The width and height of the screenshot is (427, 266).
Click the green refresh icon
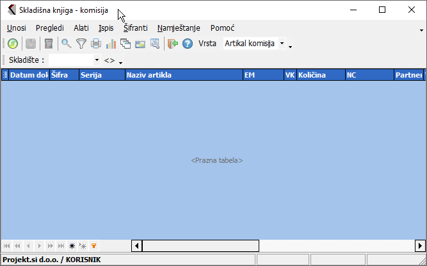(13, 44)
